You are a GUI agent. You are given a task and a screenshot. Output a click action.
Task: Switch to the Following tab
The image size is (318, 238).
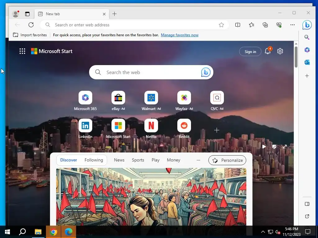coord(94,160)
